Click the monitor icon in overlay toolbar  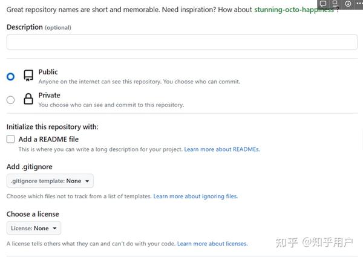[335, 4]
